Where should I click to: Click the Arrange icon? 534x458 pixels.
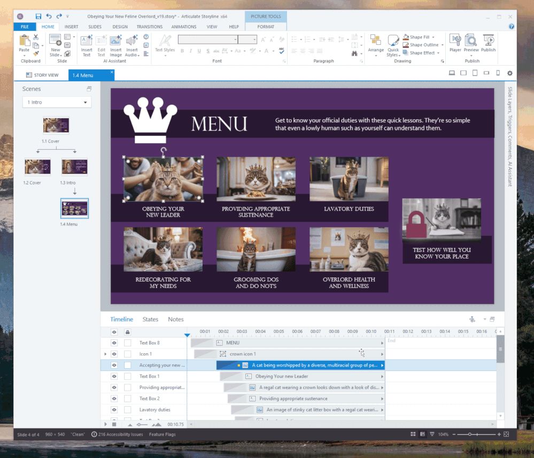click(x=376, y=43)
